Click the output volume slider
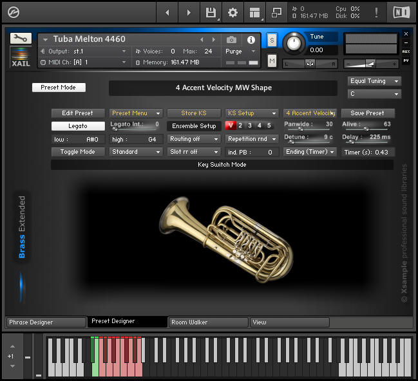Screen dimensions: 418x381 coord(371,64)
